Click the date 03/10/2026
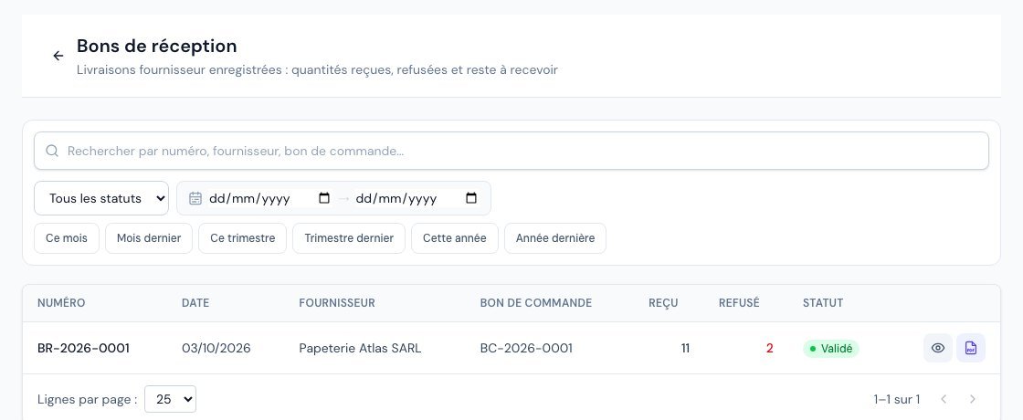 [x=216, y=348]
